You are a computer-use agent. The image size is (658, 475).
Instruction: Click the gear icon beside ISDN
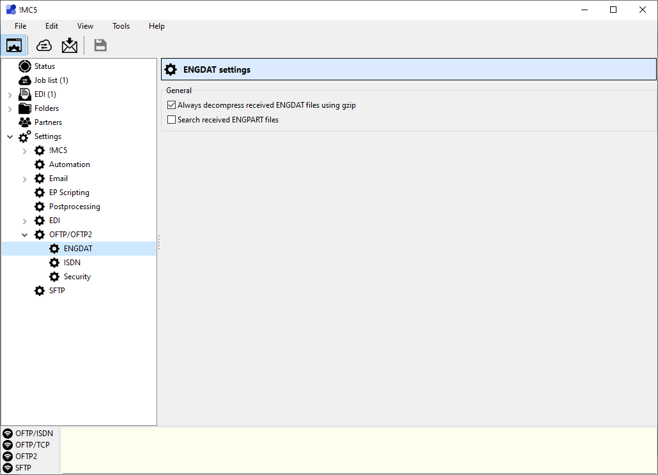54,263
